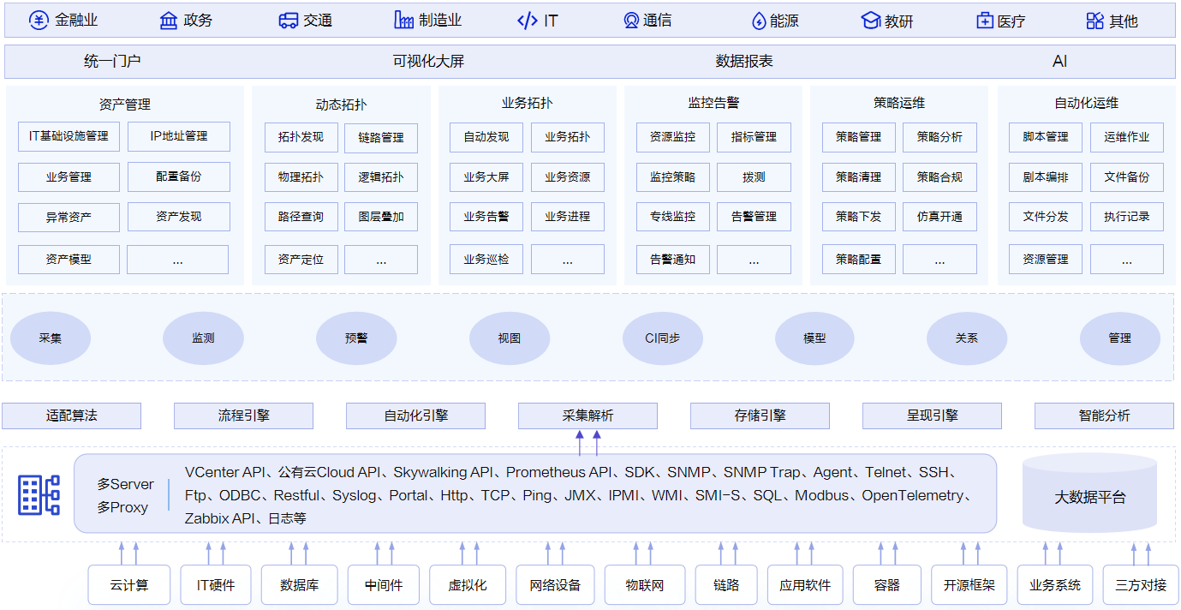Viewport: 1181px width, 610px height.
Task: Open the AI section
Action: tap(1060, 62)
